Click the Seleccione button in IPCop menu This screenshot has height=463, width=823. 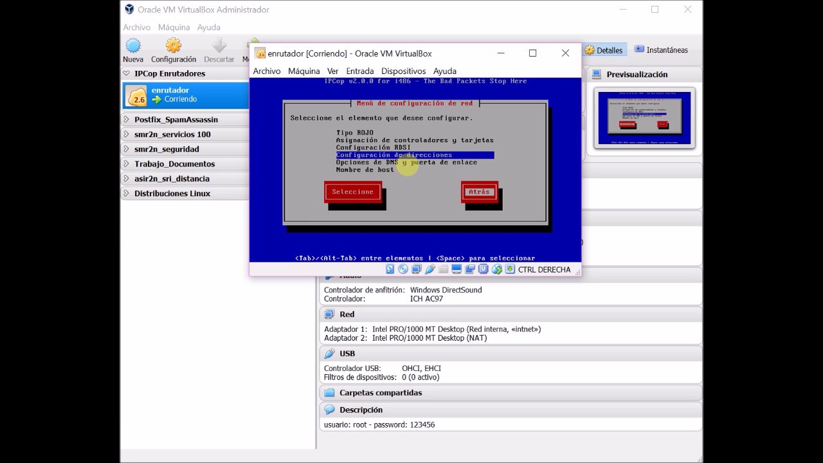pyautogui.click(x=353, y=192)
